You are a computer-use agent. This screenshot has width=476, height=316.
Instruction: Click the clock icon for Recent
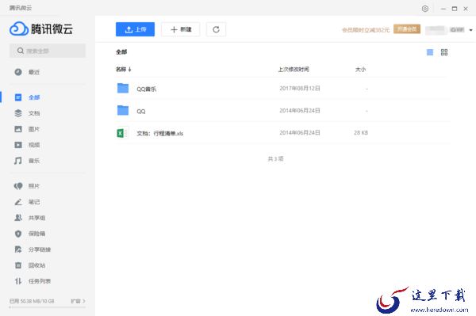(18, 72)
